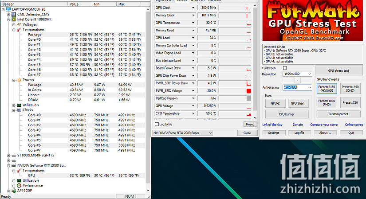Open the Memory Clock sensor dropdown
This screenshot has height=199, width=366.
click(193, 15)
